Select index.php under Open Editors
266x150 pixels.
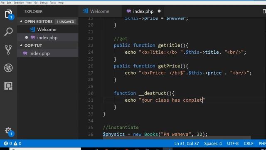coord(48,37)
